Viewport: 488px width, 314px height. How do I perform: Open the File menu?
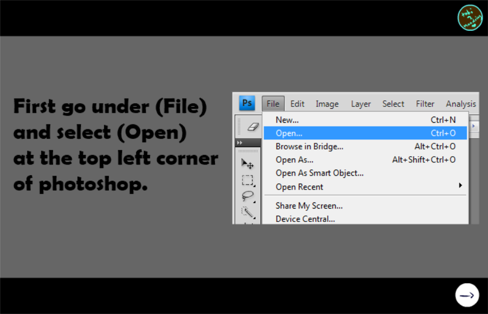click(273, 104)
